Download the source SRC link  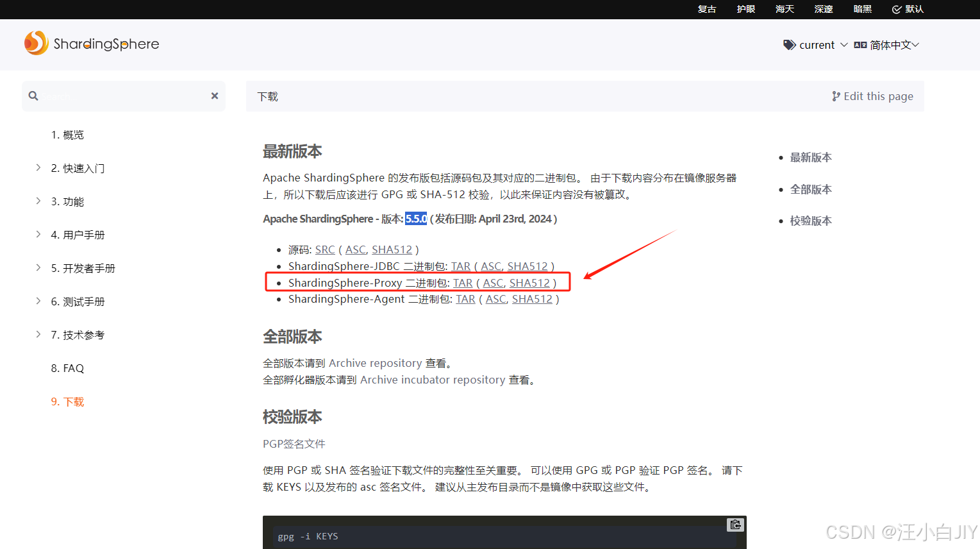coord(325,249)
